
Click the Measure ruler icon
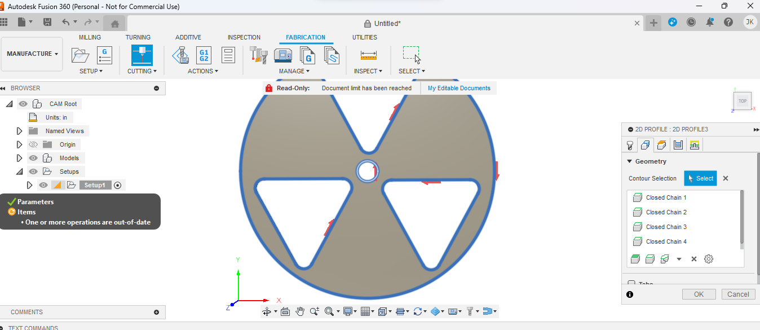(368, 55)
